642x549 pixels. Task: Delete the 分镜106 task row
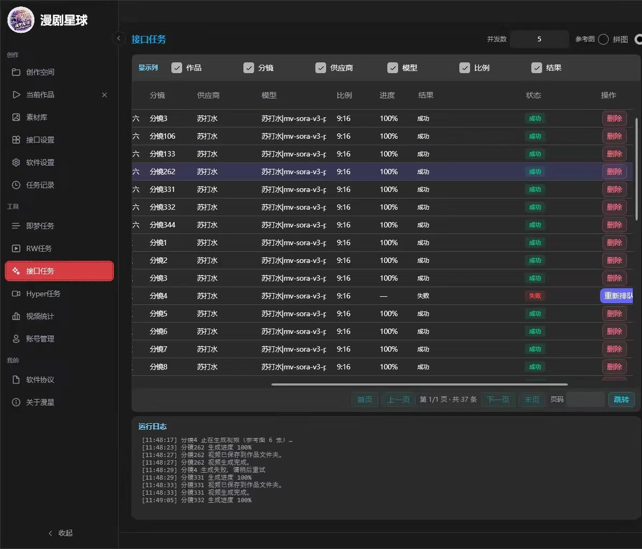pos(614,136)
